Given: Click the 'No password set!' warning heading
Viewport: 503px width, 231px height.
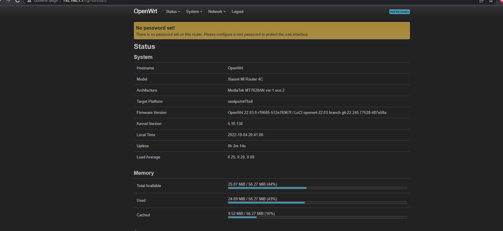Looking at the screenshot, I should (x=155, y=28).
